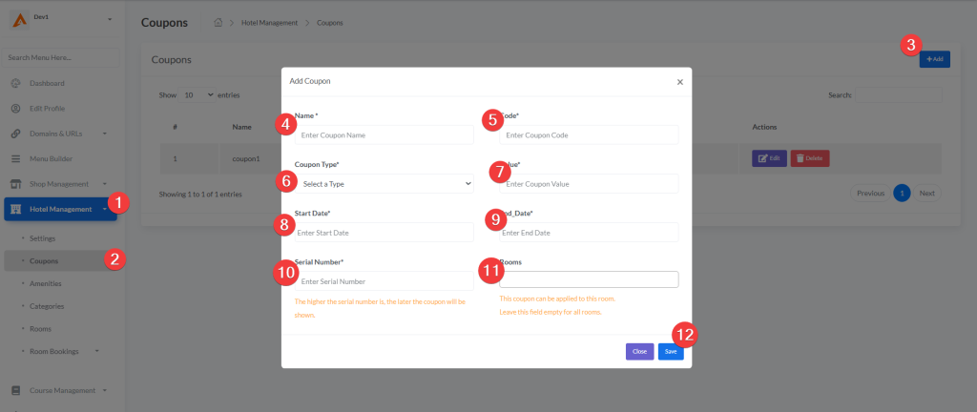This screenshot has width=977, height=412.
Task: Click the Menu Builder icon
Action: [x=15, y=158]
